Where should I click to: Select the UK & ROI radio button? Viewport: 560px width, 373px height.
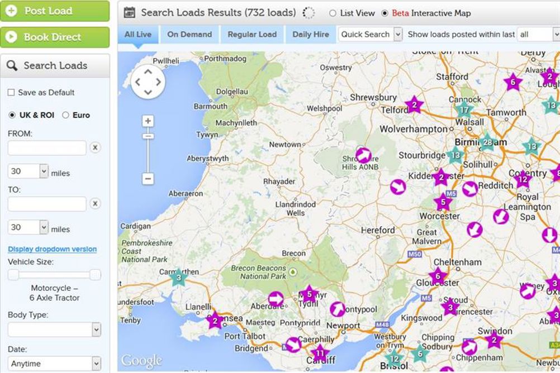[12, 115]
